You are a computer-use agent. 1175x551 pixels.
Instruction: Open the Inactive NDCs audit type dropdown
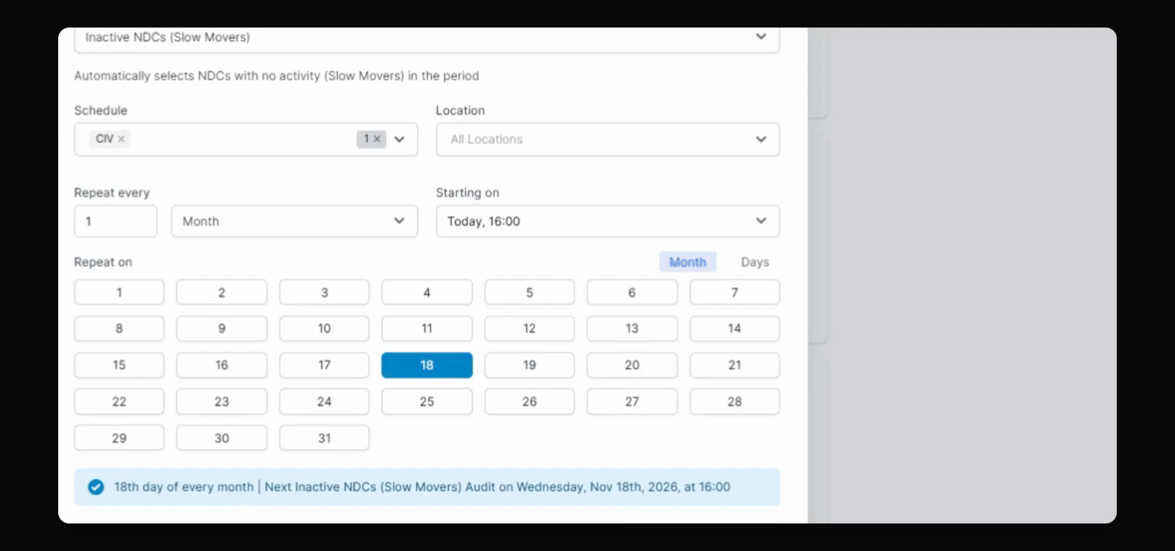pos(427,37)
